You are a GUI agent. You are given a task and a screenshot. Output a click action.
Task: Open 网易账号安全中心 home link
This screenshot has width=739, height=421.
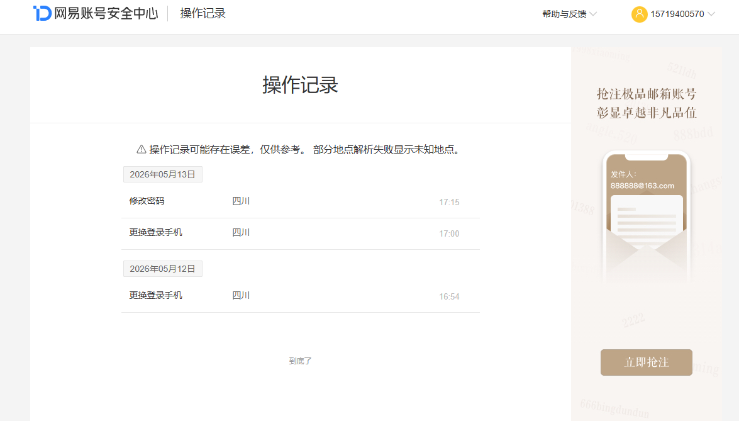click(x=96, y=13)
